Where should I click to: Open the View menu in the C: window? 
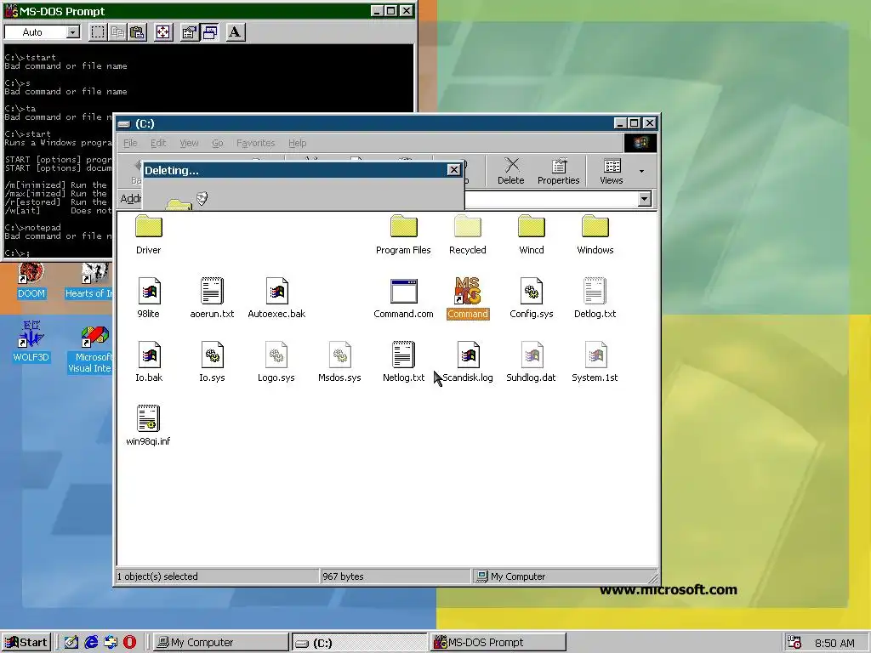point(189,143)
